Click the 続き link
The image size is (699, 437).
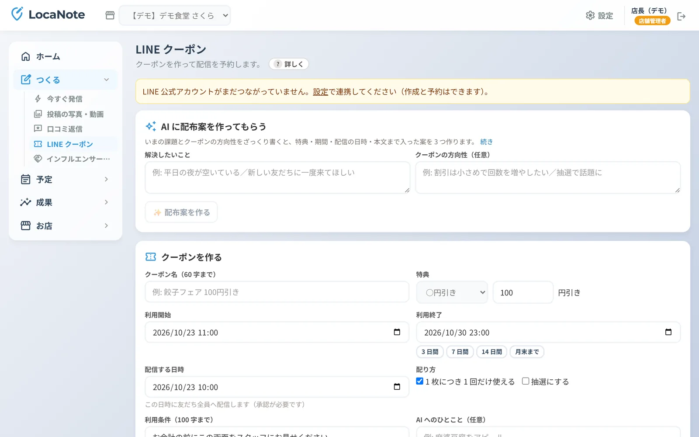tap(486, 142)
